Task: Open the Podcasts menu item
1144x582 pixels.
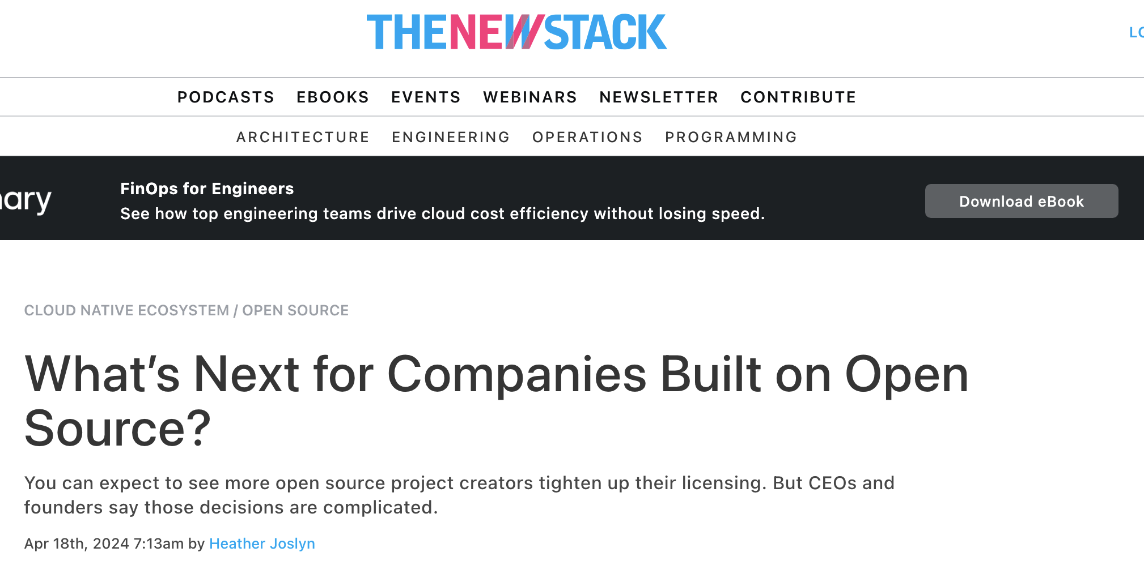Action: tap(226, 97)
